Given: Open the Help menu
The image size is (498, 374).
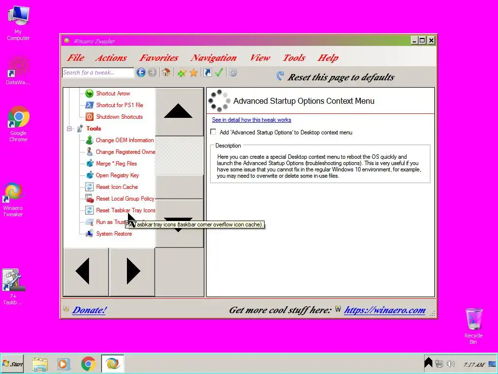Looking at the screenshot, I should coord(328,58).
